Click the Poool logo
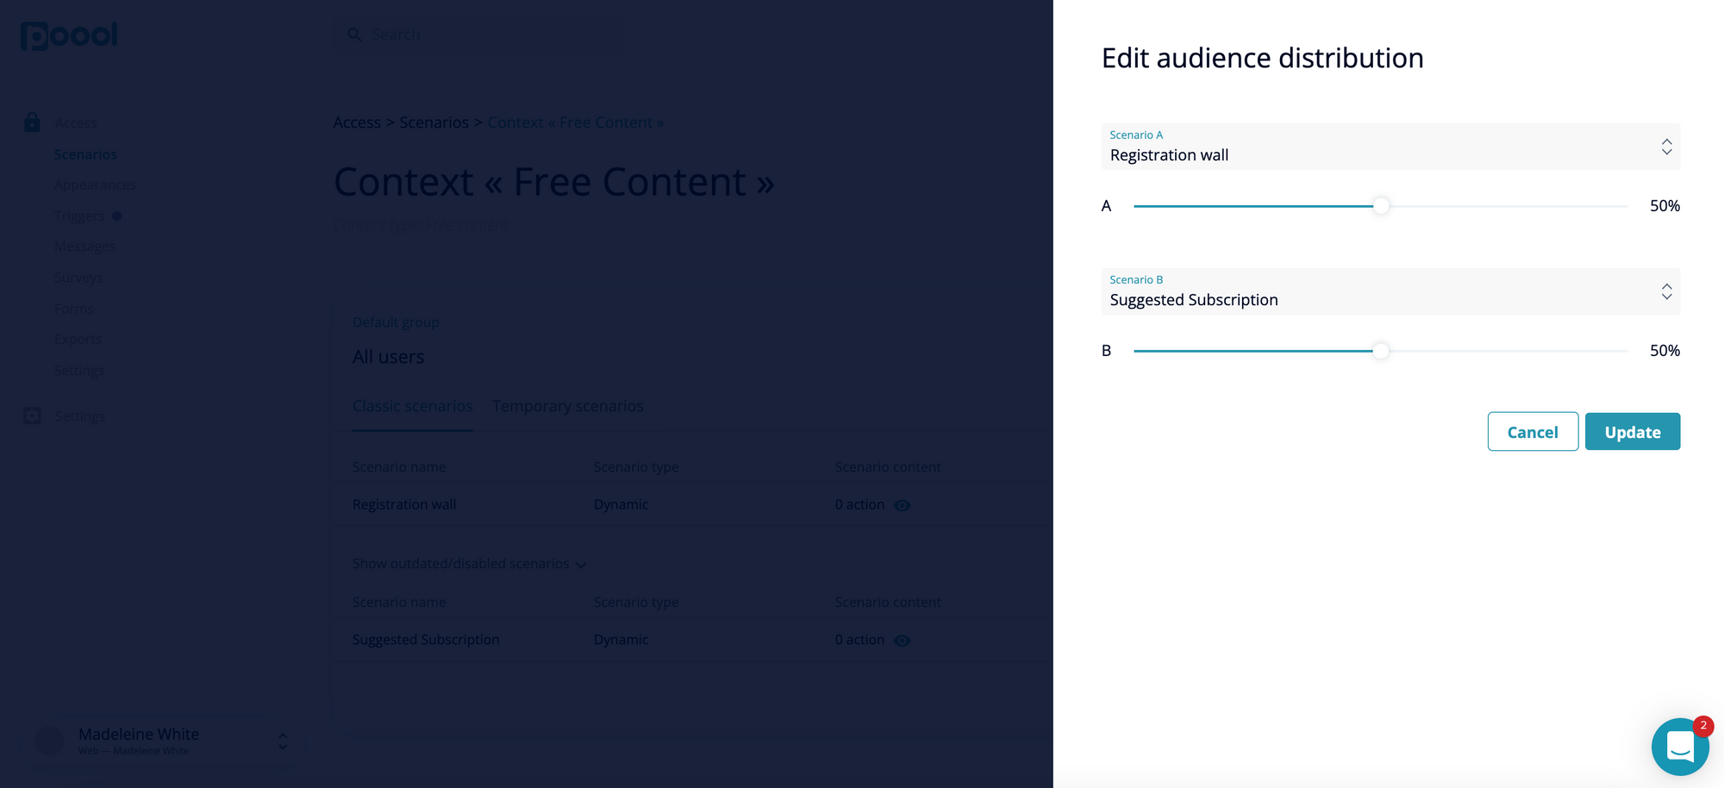This screenshot has width=1724, height=788. 69,35
